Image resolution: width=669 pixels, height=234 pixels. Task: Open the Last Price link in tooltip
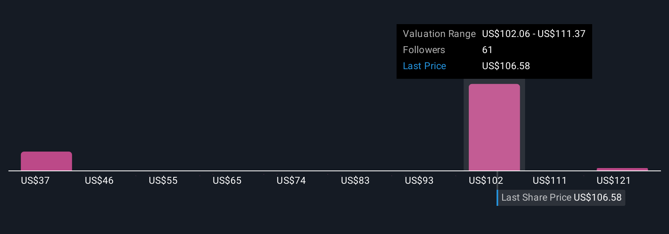pos(424,66)
